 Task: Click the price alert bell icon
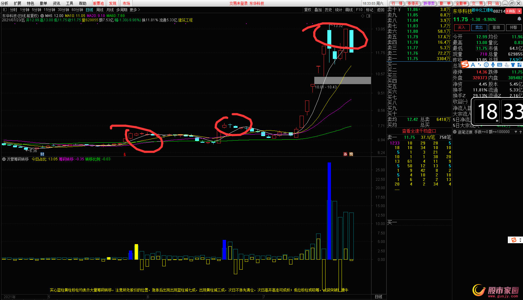tap(519, 19)
